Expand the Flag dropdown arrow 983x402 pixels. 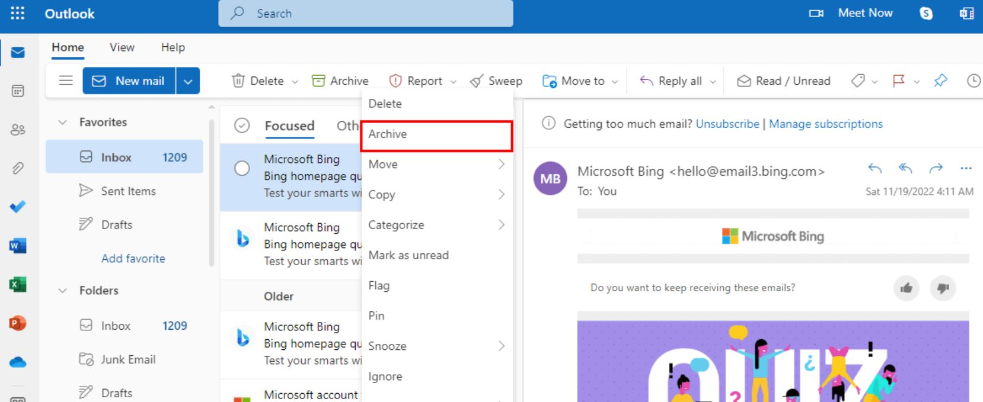coord(917,82)
